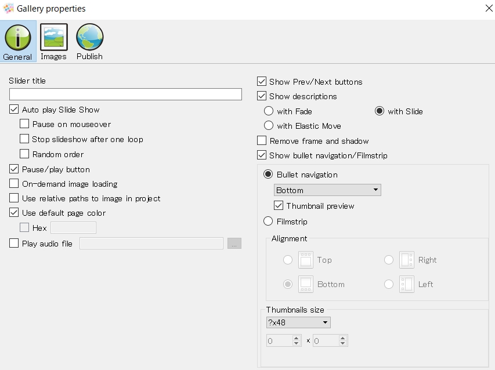This screenshot has width=495, height=370.
Task: Select the with Fade radio option
Action: pyautogui.click(x=269, y=111)
